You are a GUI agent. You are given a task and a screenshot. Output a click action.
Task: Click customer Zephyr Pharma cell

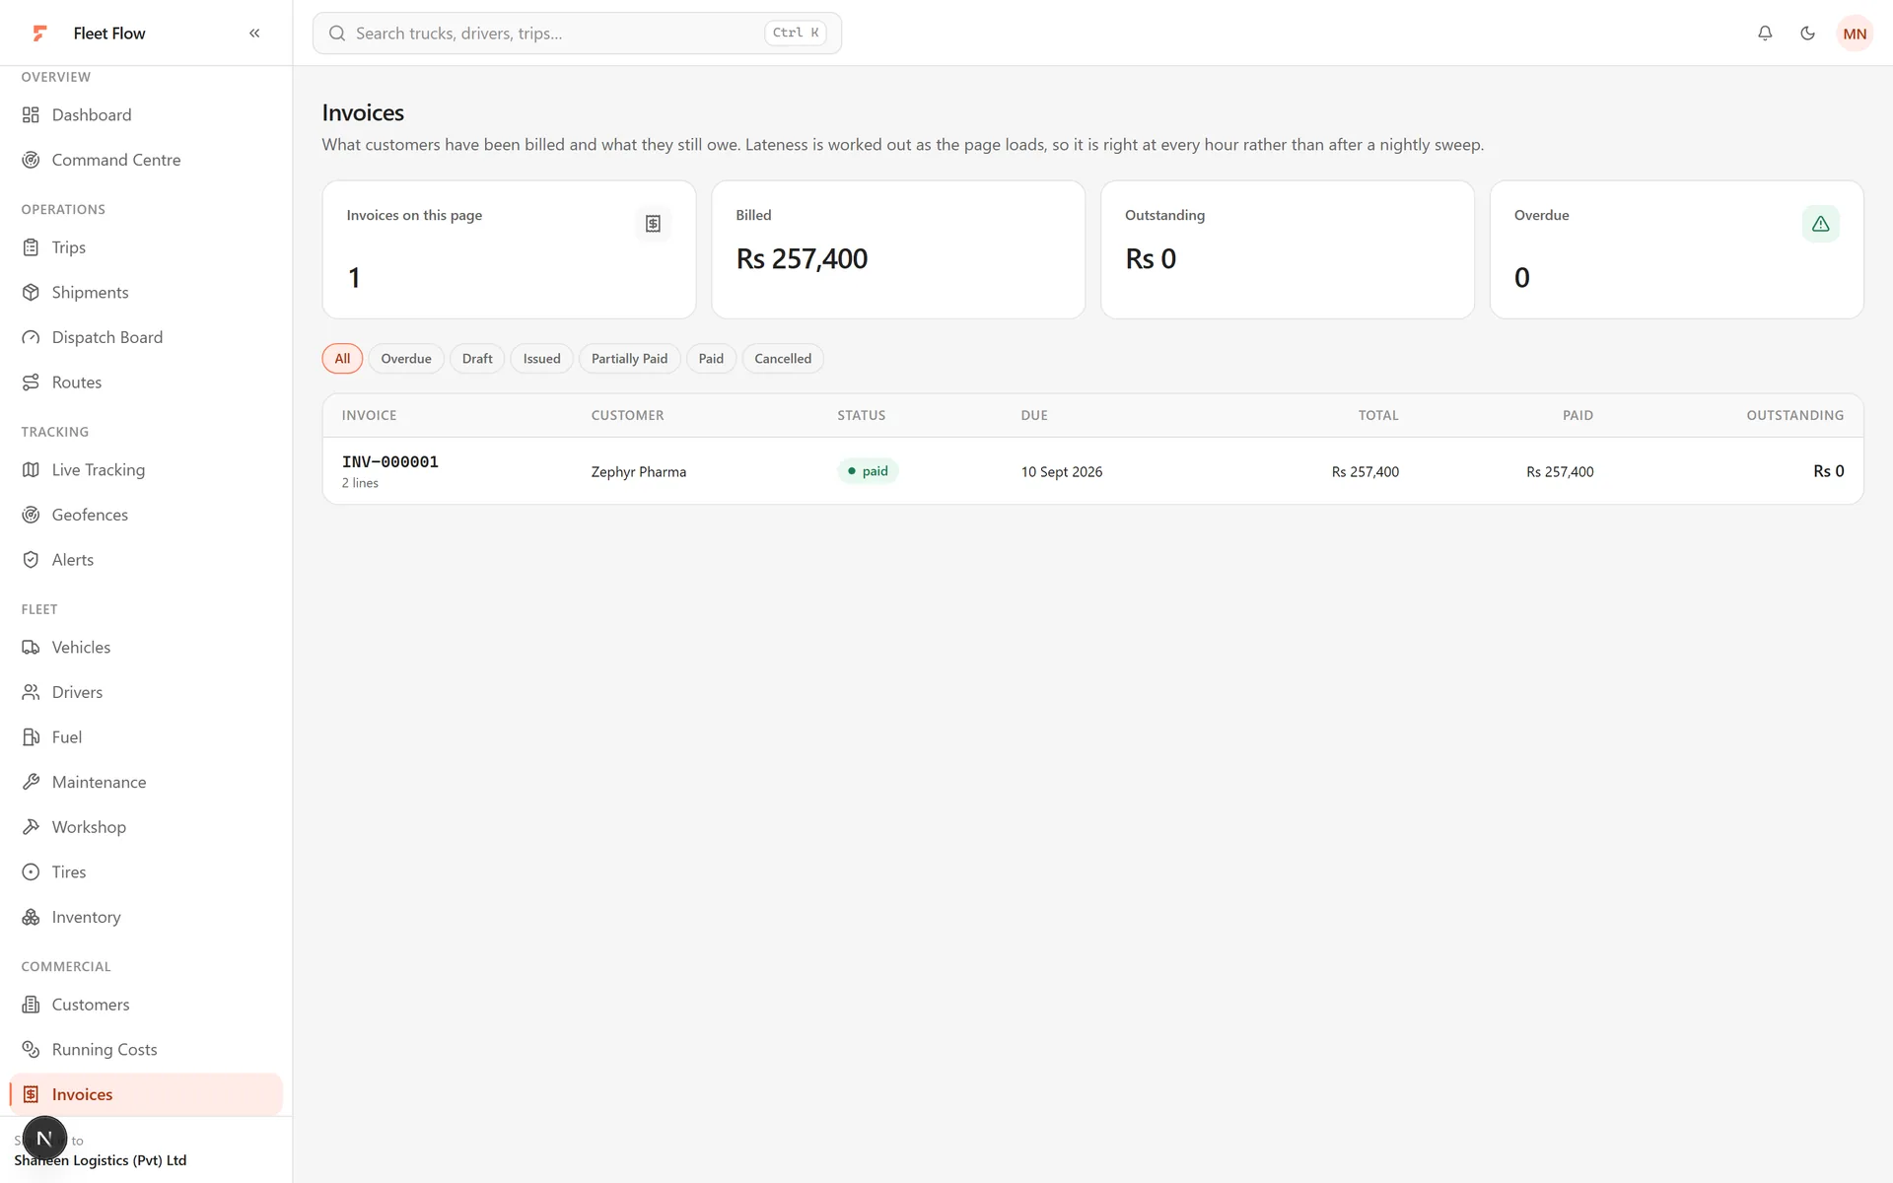point(639,472)
